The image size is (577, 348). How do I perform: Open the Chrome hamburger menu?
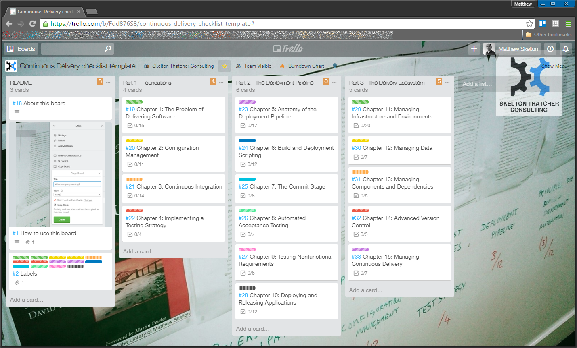pos(568,23)
